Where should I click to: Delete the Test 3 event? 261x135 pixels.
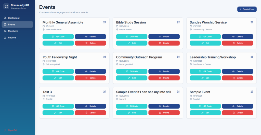click(x=90, y=113)
